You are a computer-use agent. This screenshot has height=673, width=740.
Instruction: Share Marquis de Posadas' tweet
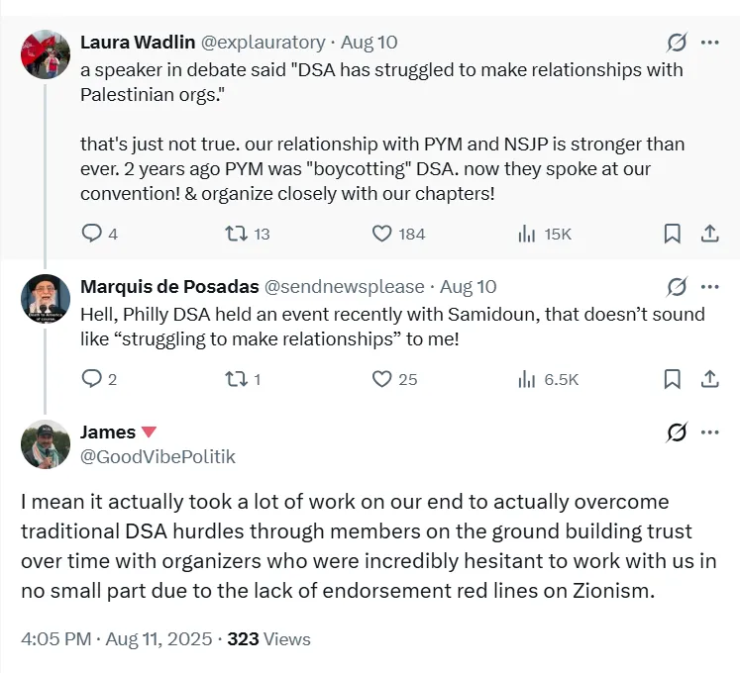point(709,379)
